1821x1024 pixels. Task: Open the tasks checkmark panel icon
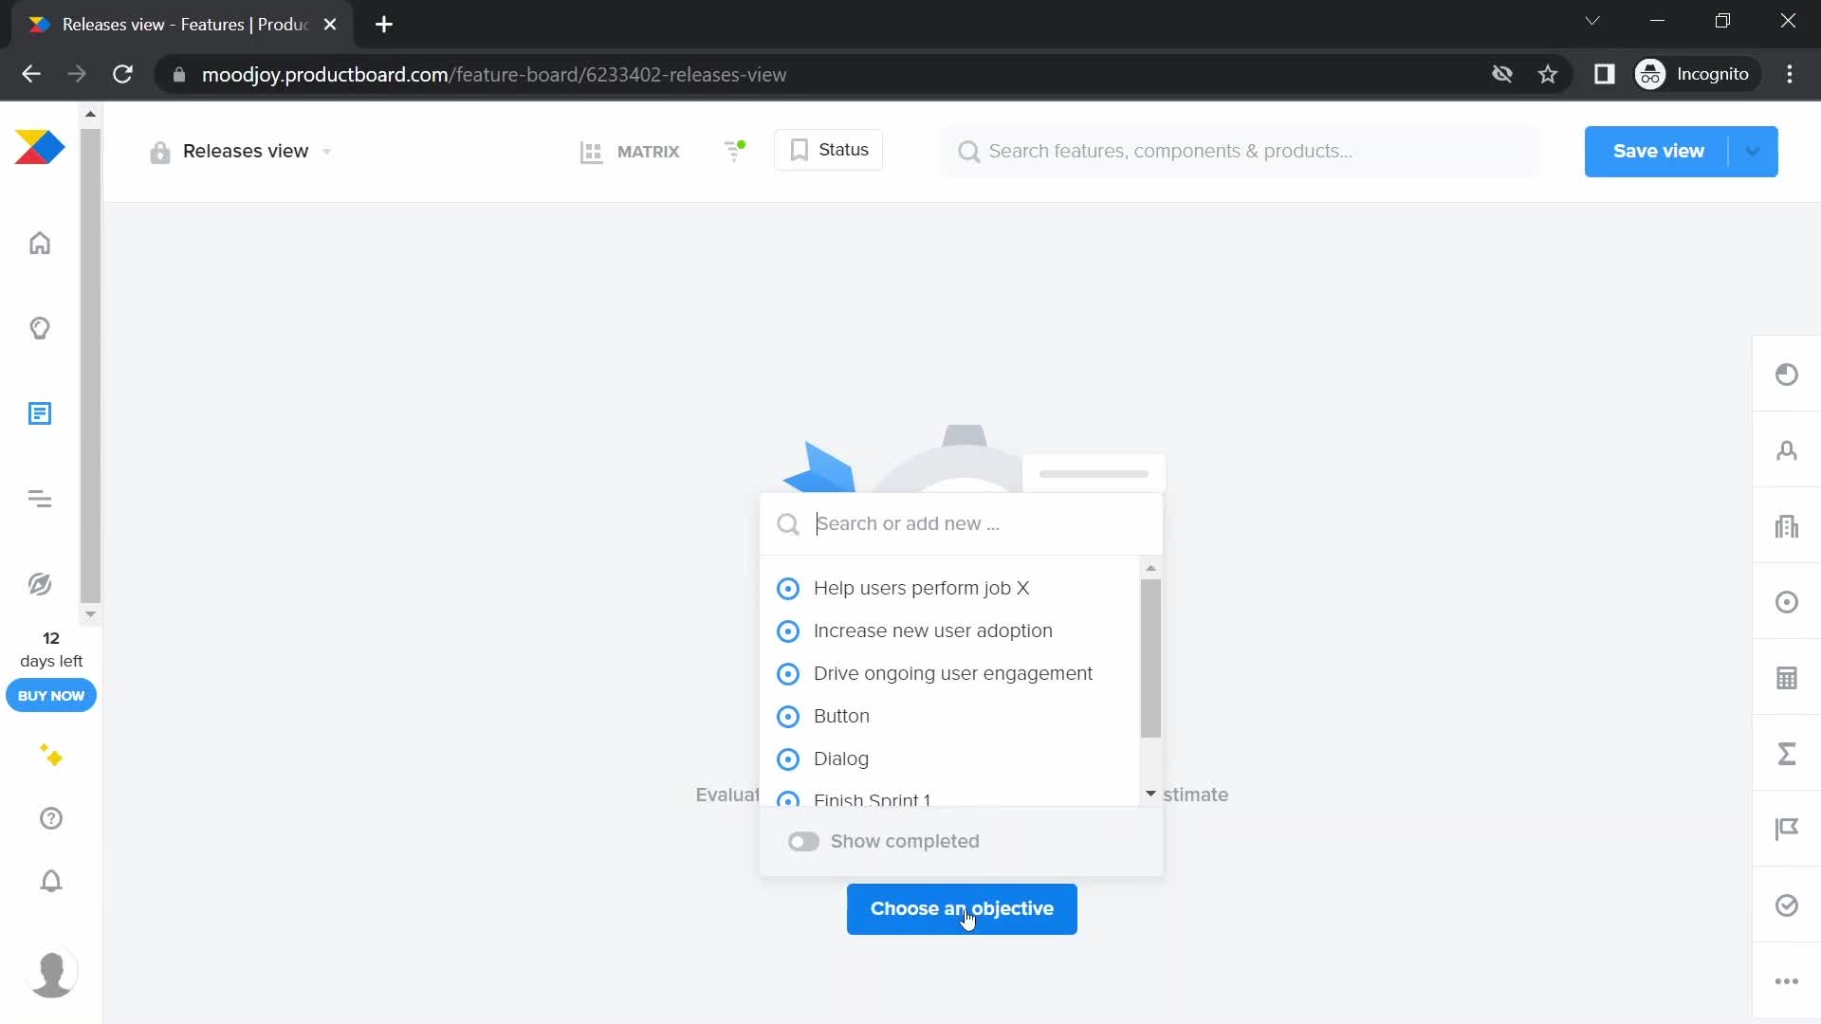[1787, 905]
